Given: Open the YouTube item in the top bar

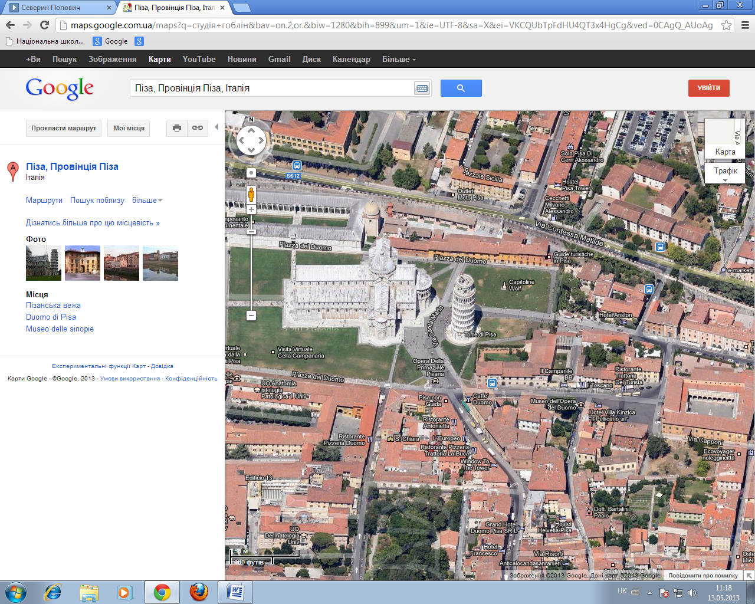Looking at the screenshot, I should [199, 59].
